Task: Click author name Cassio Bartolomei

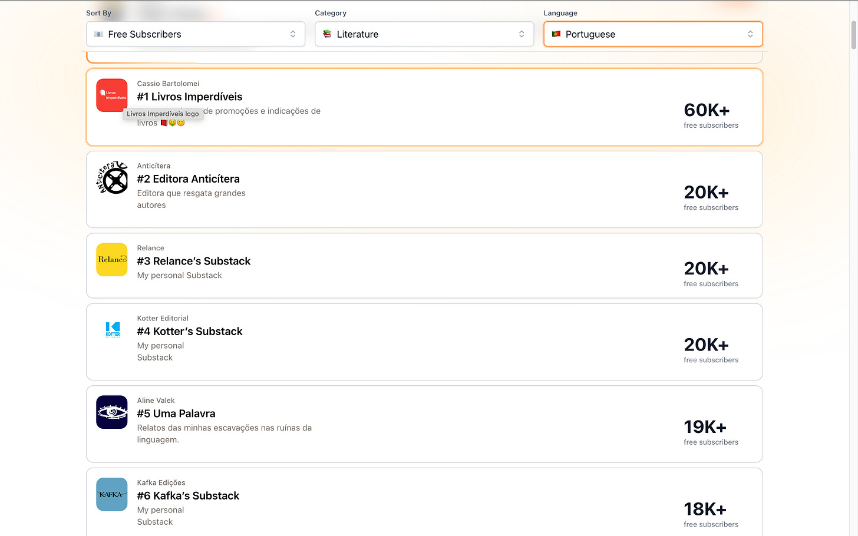Action: pos(168,84)
